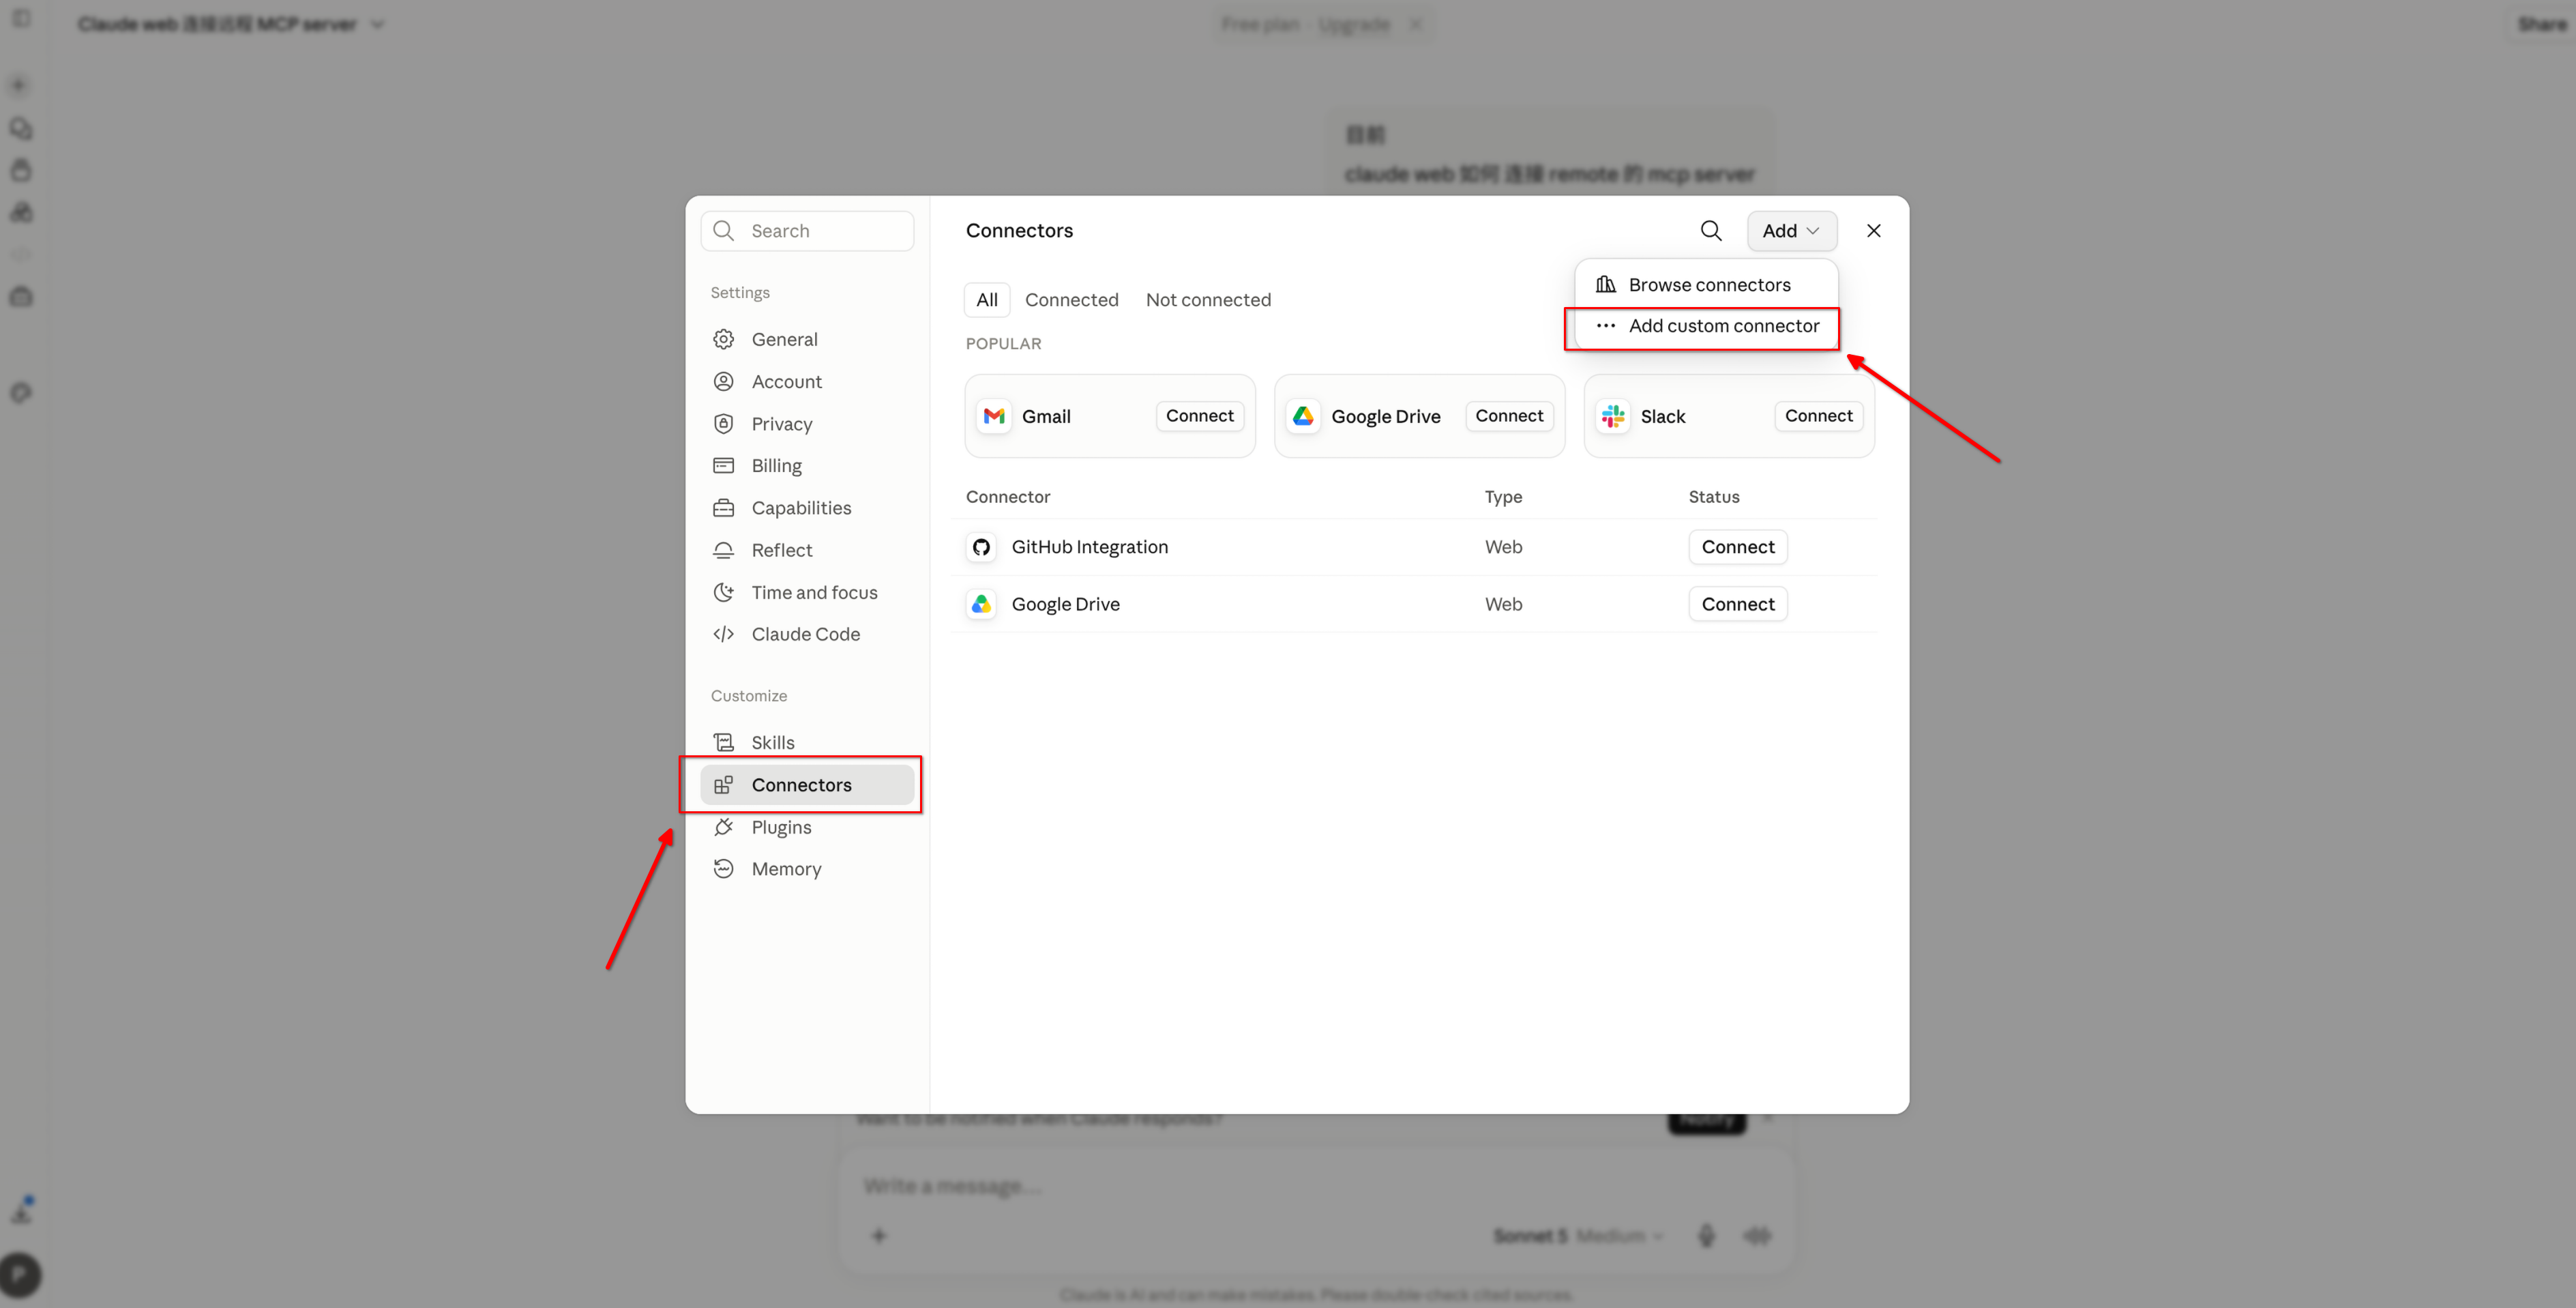
Task: Open Account settings
Action: tap(807, 381)
